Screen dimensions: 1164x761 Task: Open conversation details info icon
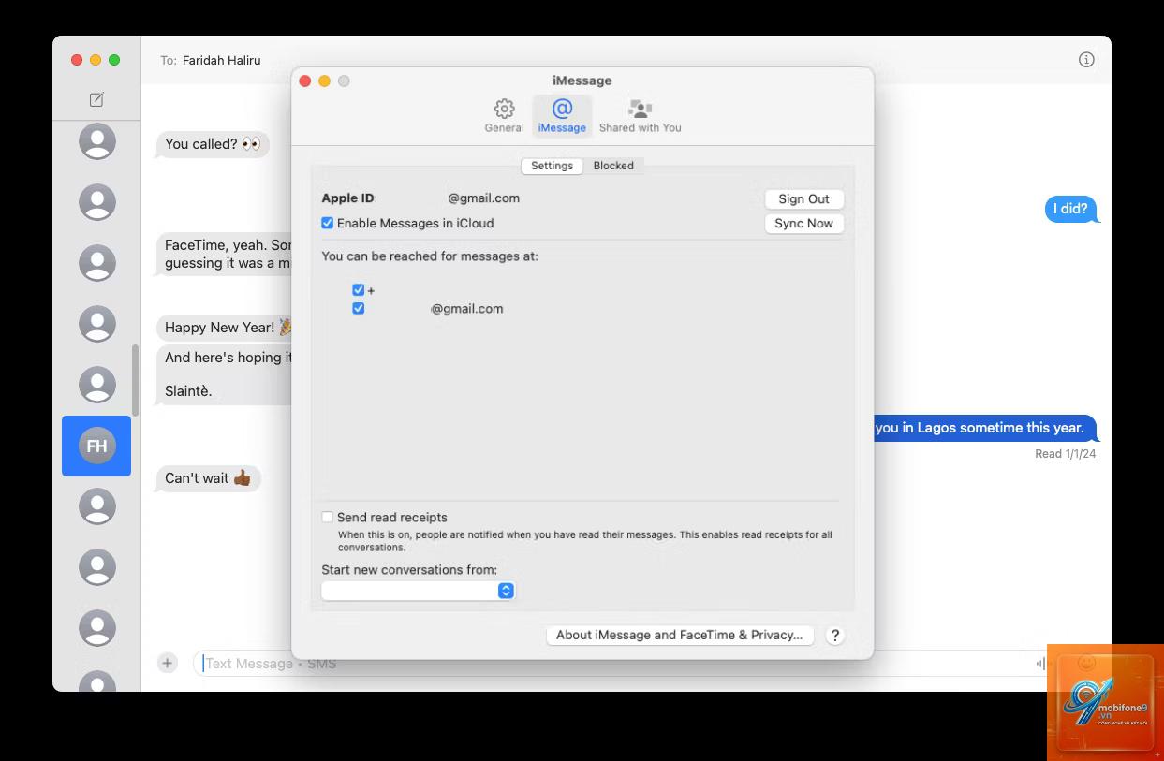click(x=1086, y=59)
